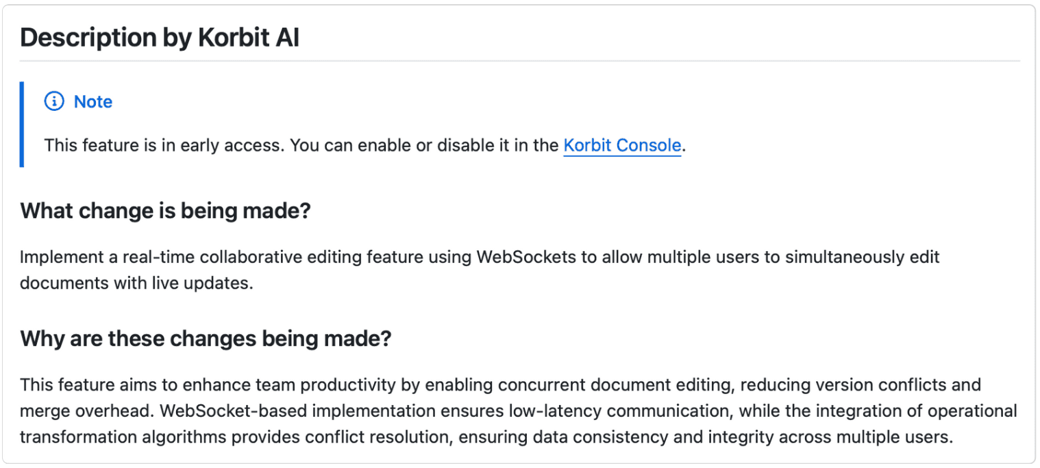Click the divider line under the title
Image resolution: width=1040 pixels, height=468 pixels.
click(520, 62)
